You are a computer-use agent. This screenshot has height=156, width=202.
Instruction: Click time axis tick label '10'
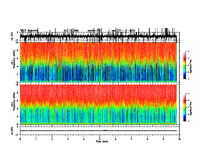(x=179, y=139)
